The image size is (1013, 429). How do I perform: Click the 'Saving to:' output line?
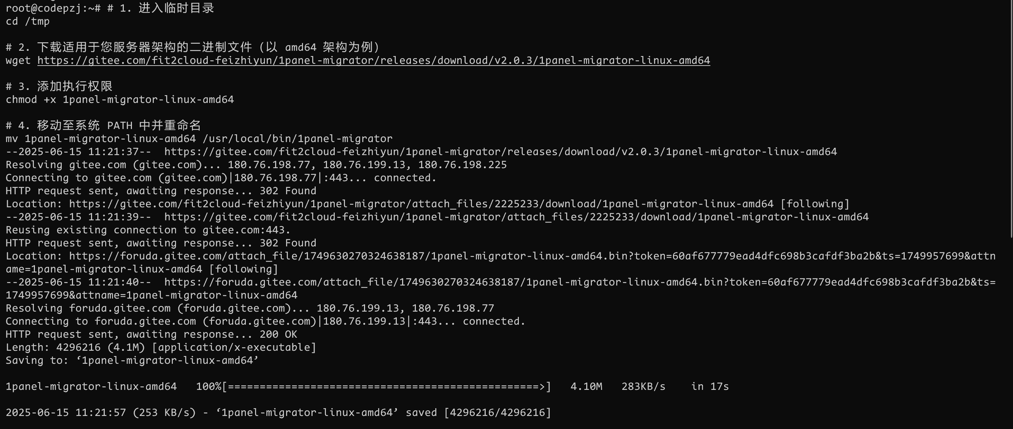(x=132, y=361)
